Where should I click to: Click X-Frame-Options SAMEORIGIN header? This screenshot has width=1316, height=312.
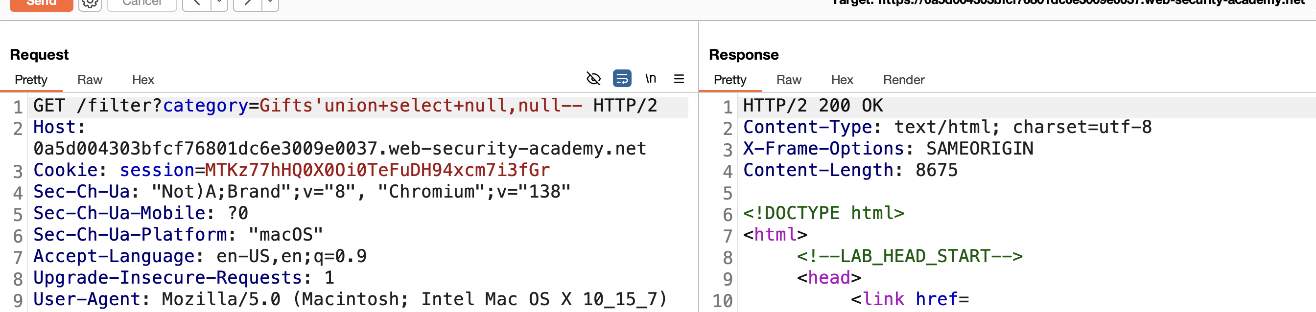[888, 149]
